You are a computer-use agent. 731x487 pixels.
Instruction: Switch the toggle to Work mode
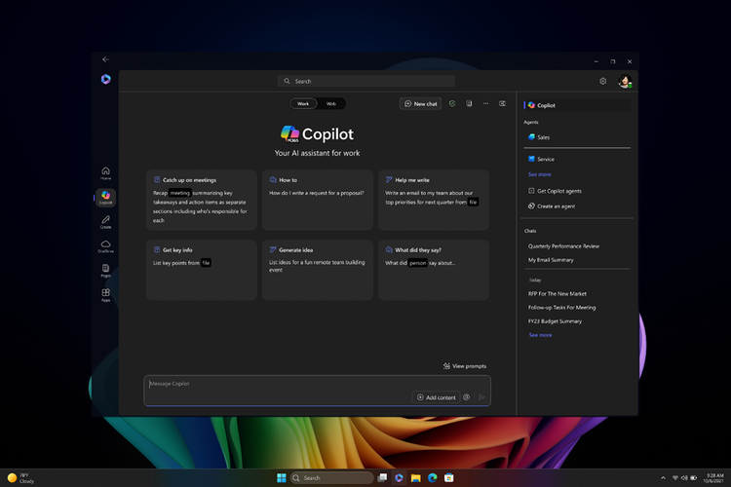[303, 103]
